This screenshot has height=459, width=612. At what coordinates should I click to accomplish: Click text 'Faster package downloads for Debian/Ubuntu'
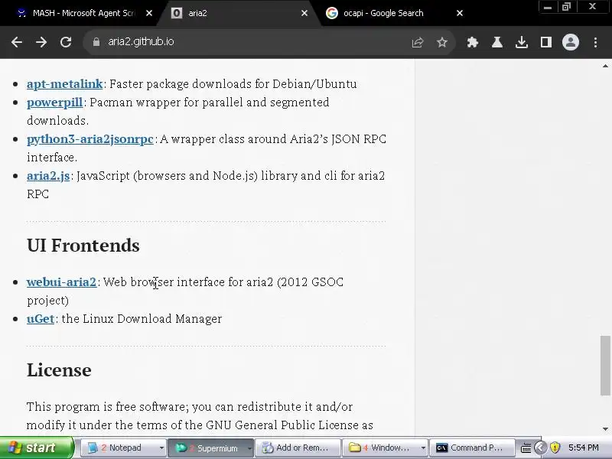click(x=233, y=84)
